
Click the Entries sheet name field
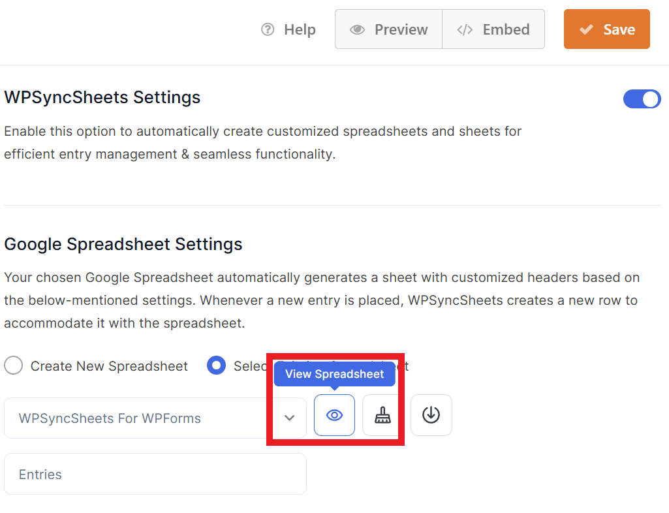click(x=155, y=474)
